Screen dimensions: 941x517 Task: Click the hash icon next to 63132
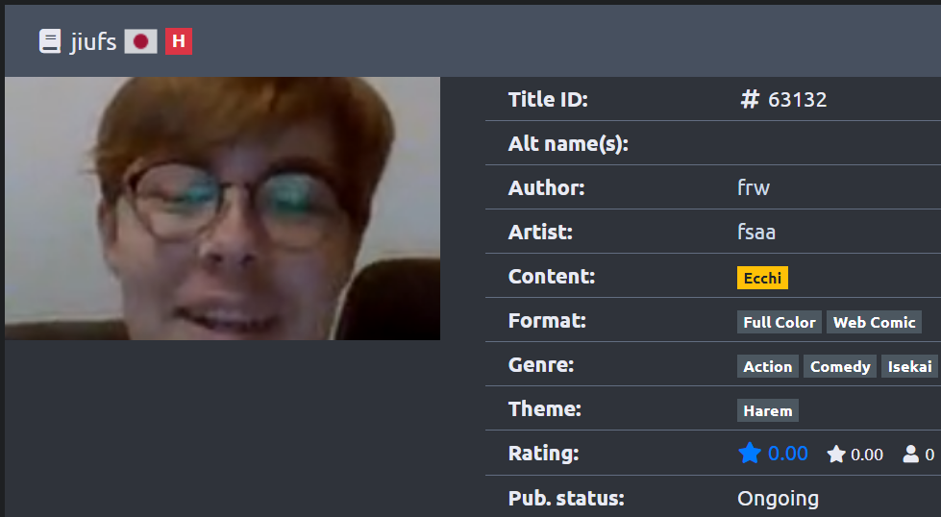point(750,99)
